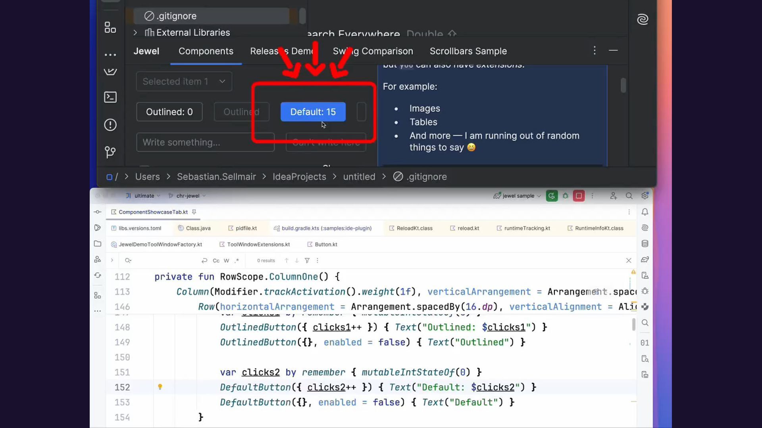Toggle Match Case in find bar
Viewport: 762px width, 428px height.
point(216,261)
